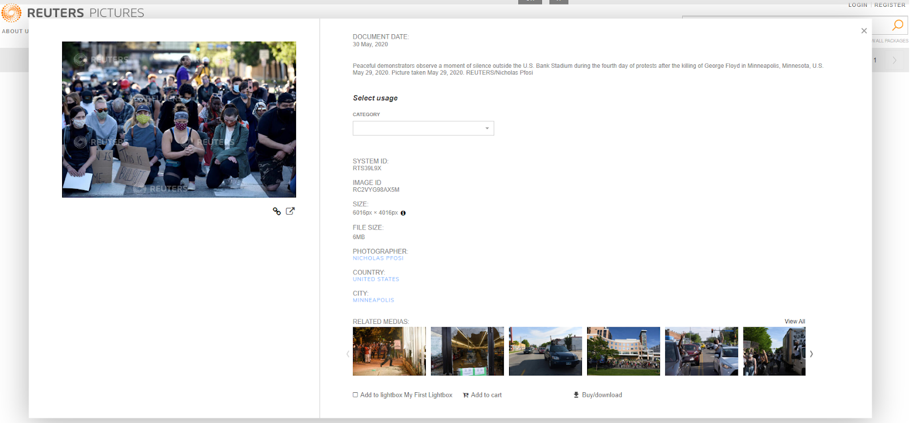The image size is (911, 423).
Task: Open About Us menu item
Action: point(15,31)
